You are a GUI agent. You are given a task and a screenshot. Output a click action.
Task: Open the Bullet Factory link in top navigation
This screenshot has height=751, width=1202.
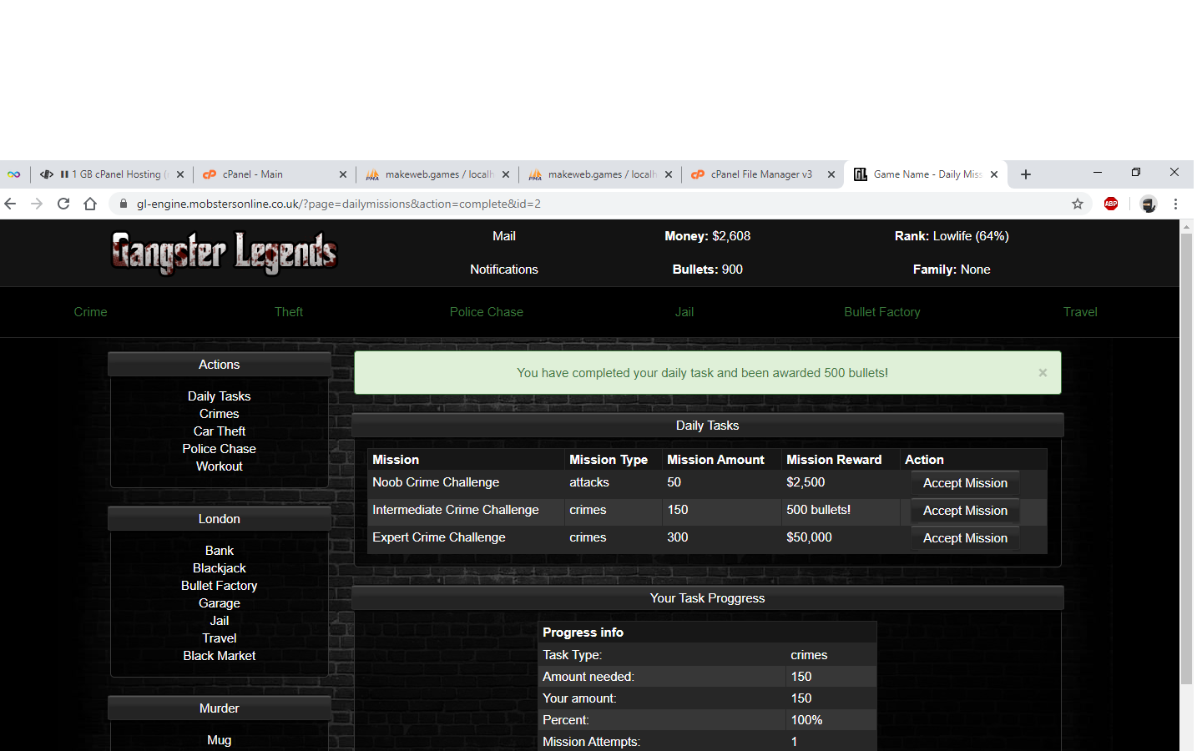881,312
